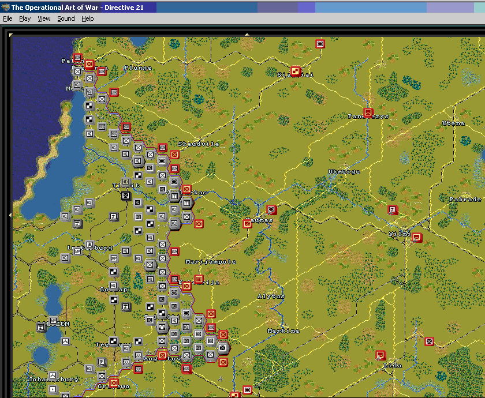Select the red unit at Panevezys
Image resolution: width=485 pixels, height=398 pixels.
tap(368, 113)
